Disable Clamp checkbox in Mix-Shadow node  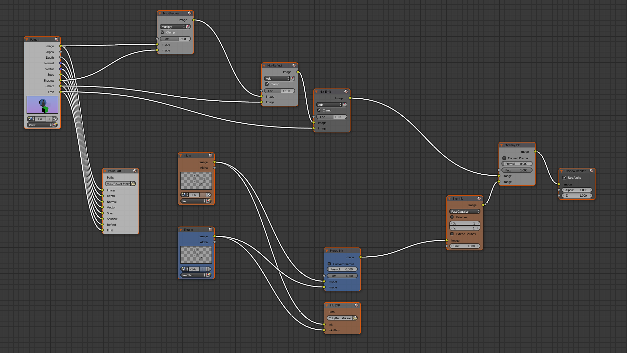[x=163, y=32]
